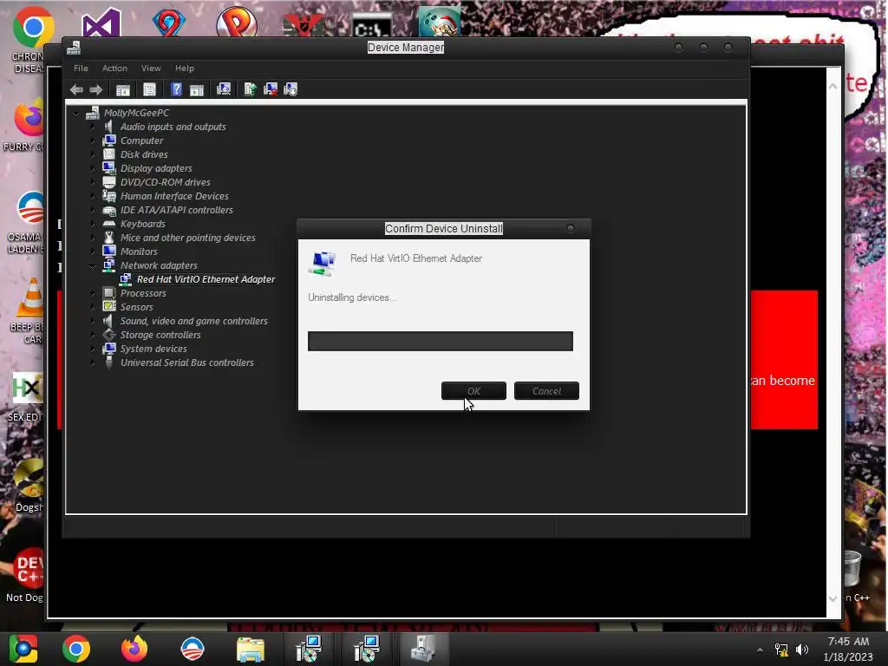Image resolution: width=888 pixels, height=666 pixels.
Task: Open the Recycle Bin on desktop
Action: [x=852, y=568]
